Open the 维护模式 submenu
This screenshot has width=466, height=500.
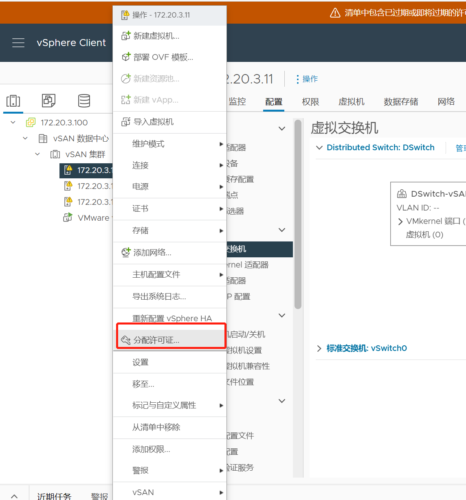pos(170,144)
